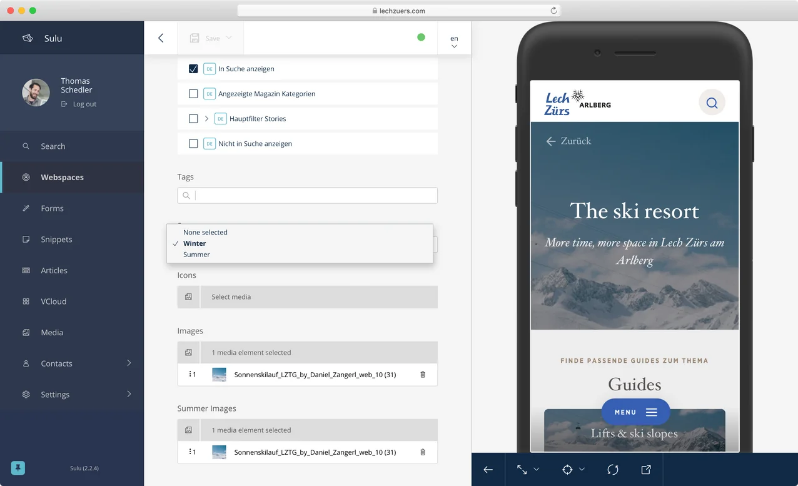Expand the Hauptfilter Stories tree item
Viewport: 798px width, 486px height.
coord(207,119)
